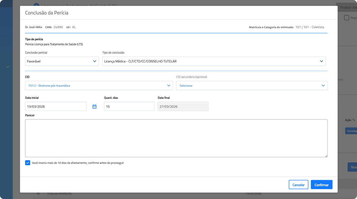Click the Quant. dias input field
The height and width of the screenshot is (199, 357).
click(x=129, y=107)
